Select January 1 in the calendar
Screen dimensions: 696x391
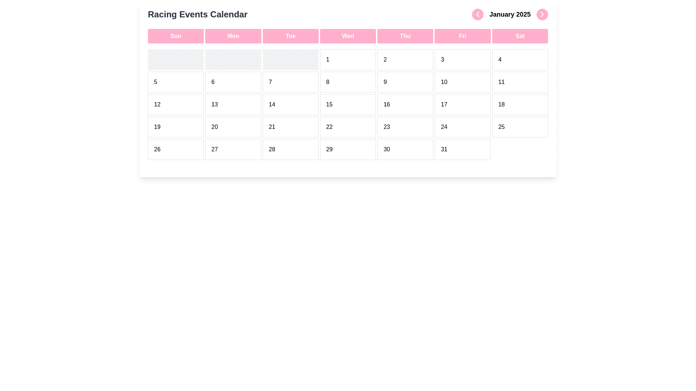(348, 60)
